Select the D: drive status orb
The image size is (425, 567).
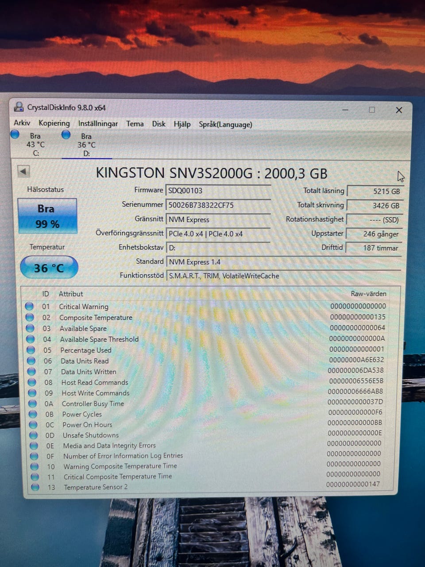click(x=66, y=135)
